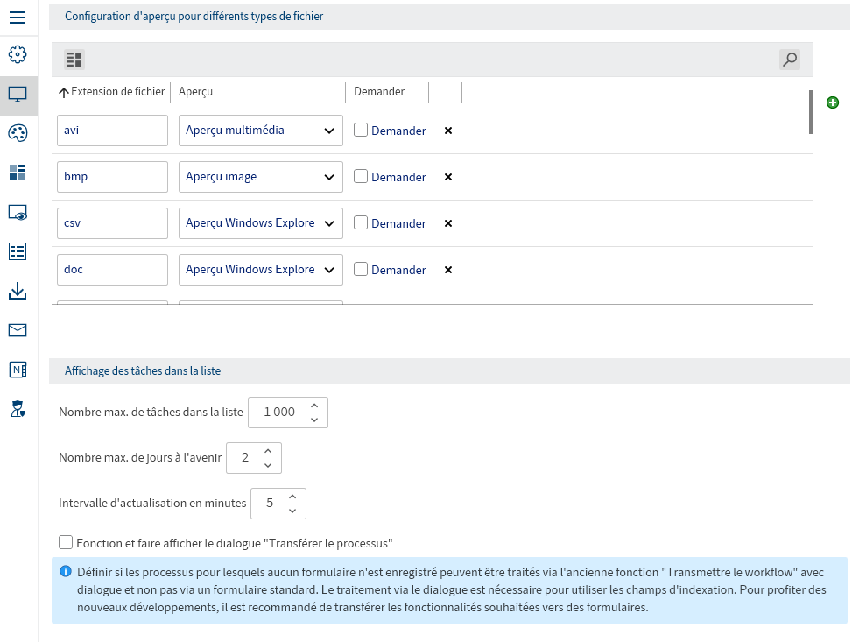Open the Aperçu multimédia dropdown

260,131
